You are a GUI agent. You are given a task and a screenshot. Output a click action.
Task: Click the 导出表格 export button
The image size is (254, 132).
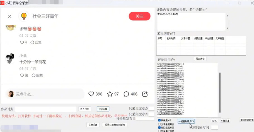[x=200, y=59]
